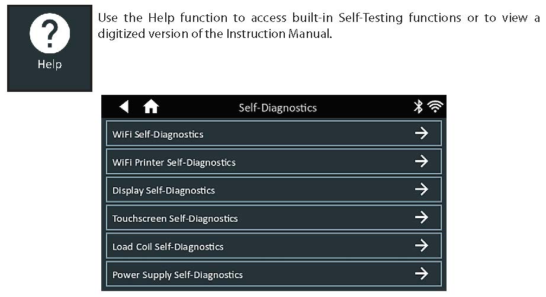Click the WiFi signal icon

(x=435, y=107)
